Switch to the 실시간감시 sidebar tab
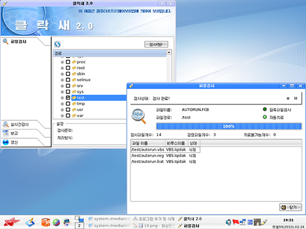Image resolution: width=306 pixels, height=229 pixels. pos(20,125)
